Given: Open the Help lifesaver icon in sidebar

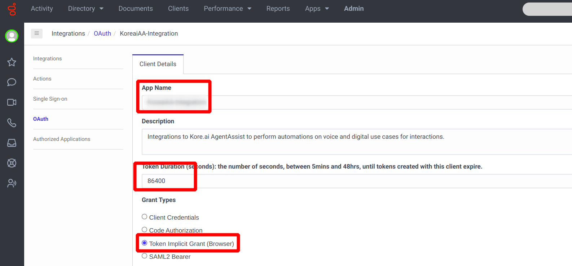Looking at the screenshot, I should point(12,163).
